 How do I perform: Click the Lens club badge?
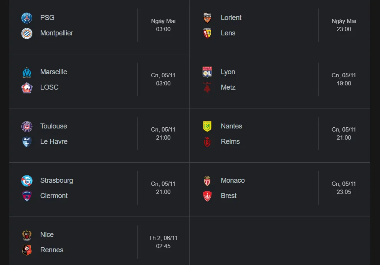[x=207, y=33]
